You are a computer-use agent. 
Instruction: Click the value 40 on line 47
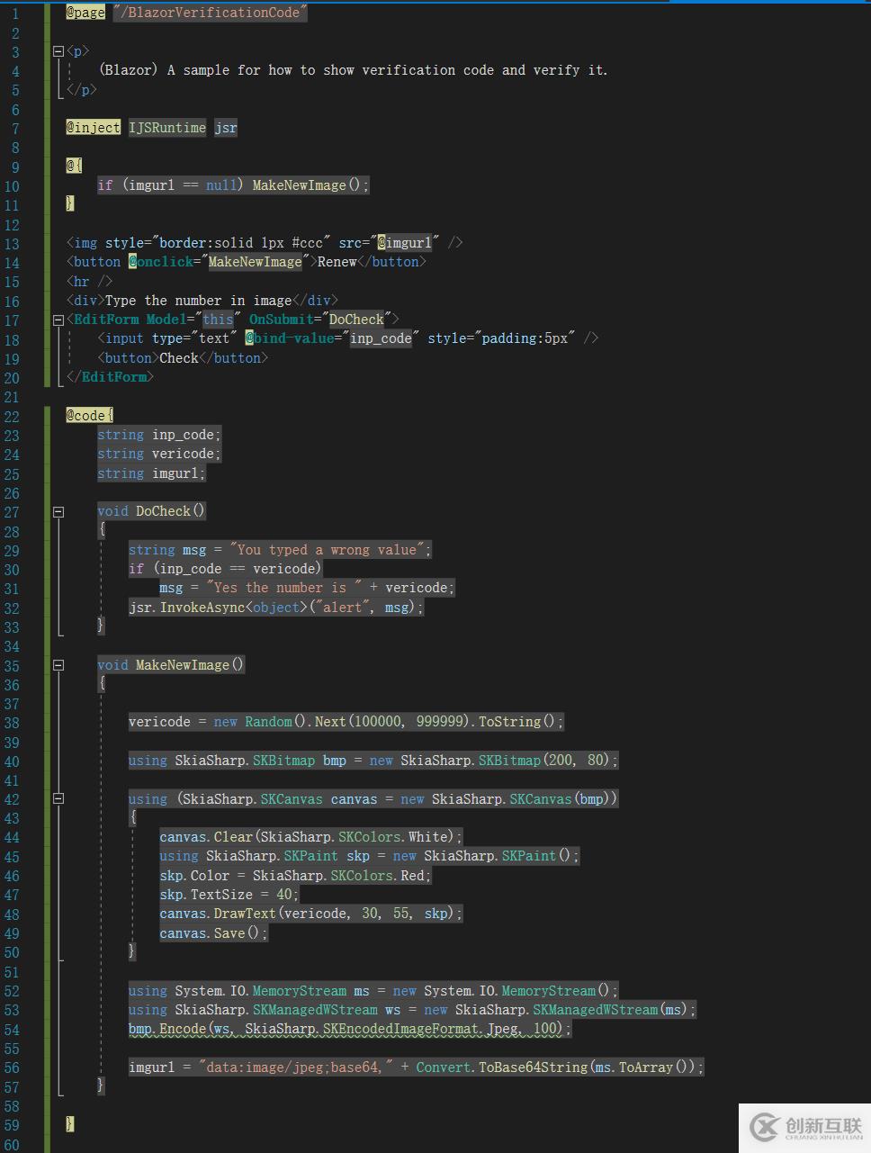coord(284,895)
